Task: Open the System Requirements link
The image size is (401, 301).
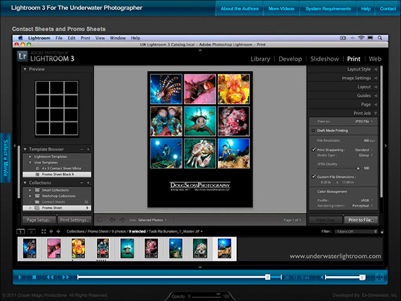Action: pyautogui.click(x=328, y=9)
